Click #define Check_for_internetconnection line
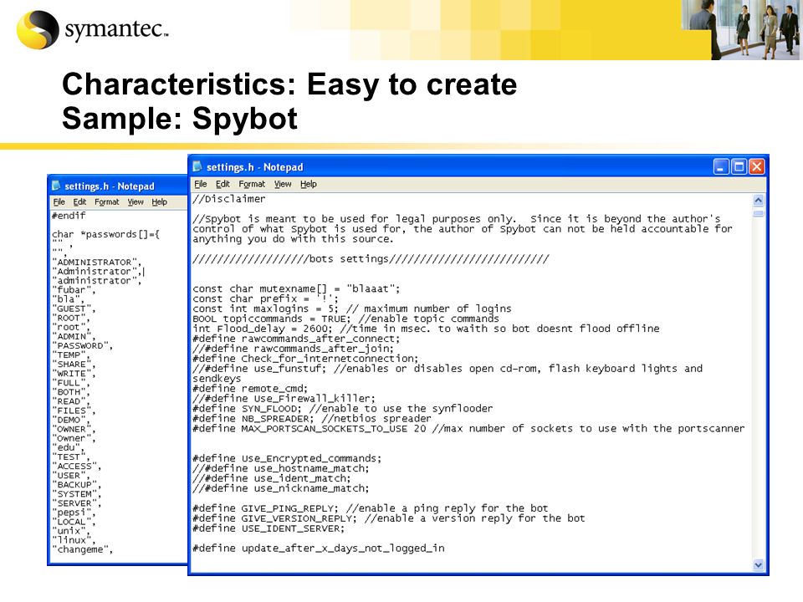 [x=305, y=359]
